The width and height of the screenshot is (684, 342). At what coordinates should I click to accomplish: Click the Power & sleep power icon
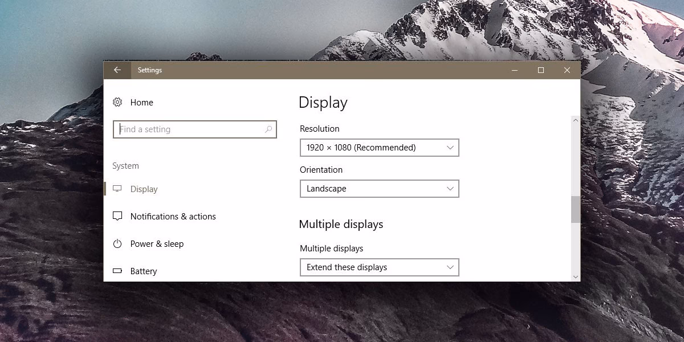point(117,243)
